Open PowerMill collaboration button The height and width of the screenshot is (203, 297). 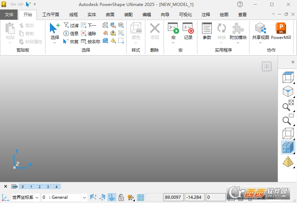[281, 31]
